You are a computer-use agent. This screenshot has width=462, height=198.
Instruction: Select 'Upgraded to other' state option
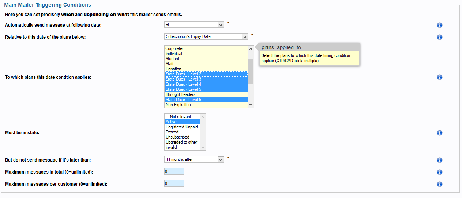coord(182,142)
